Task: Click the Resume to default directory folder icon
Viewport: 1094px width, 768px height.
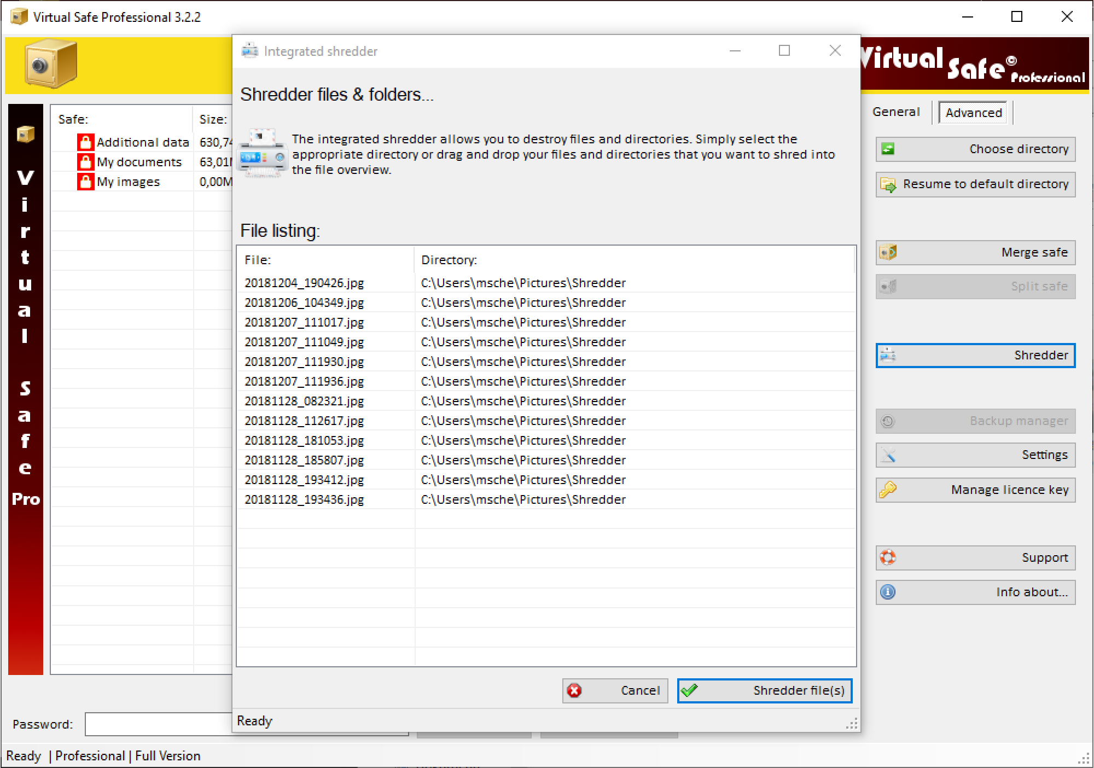Action: tap(888, 184)
